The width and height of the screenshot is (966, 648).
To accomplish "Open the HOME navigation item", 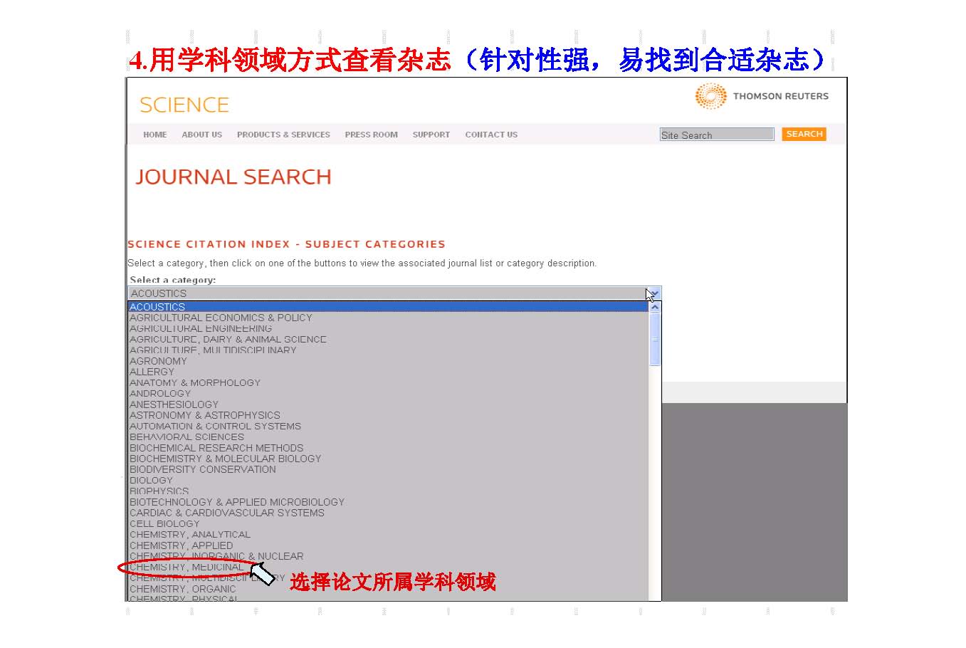I will [154, 135].
